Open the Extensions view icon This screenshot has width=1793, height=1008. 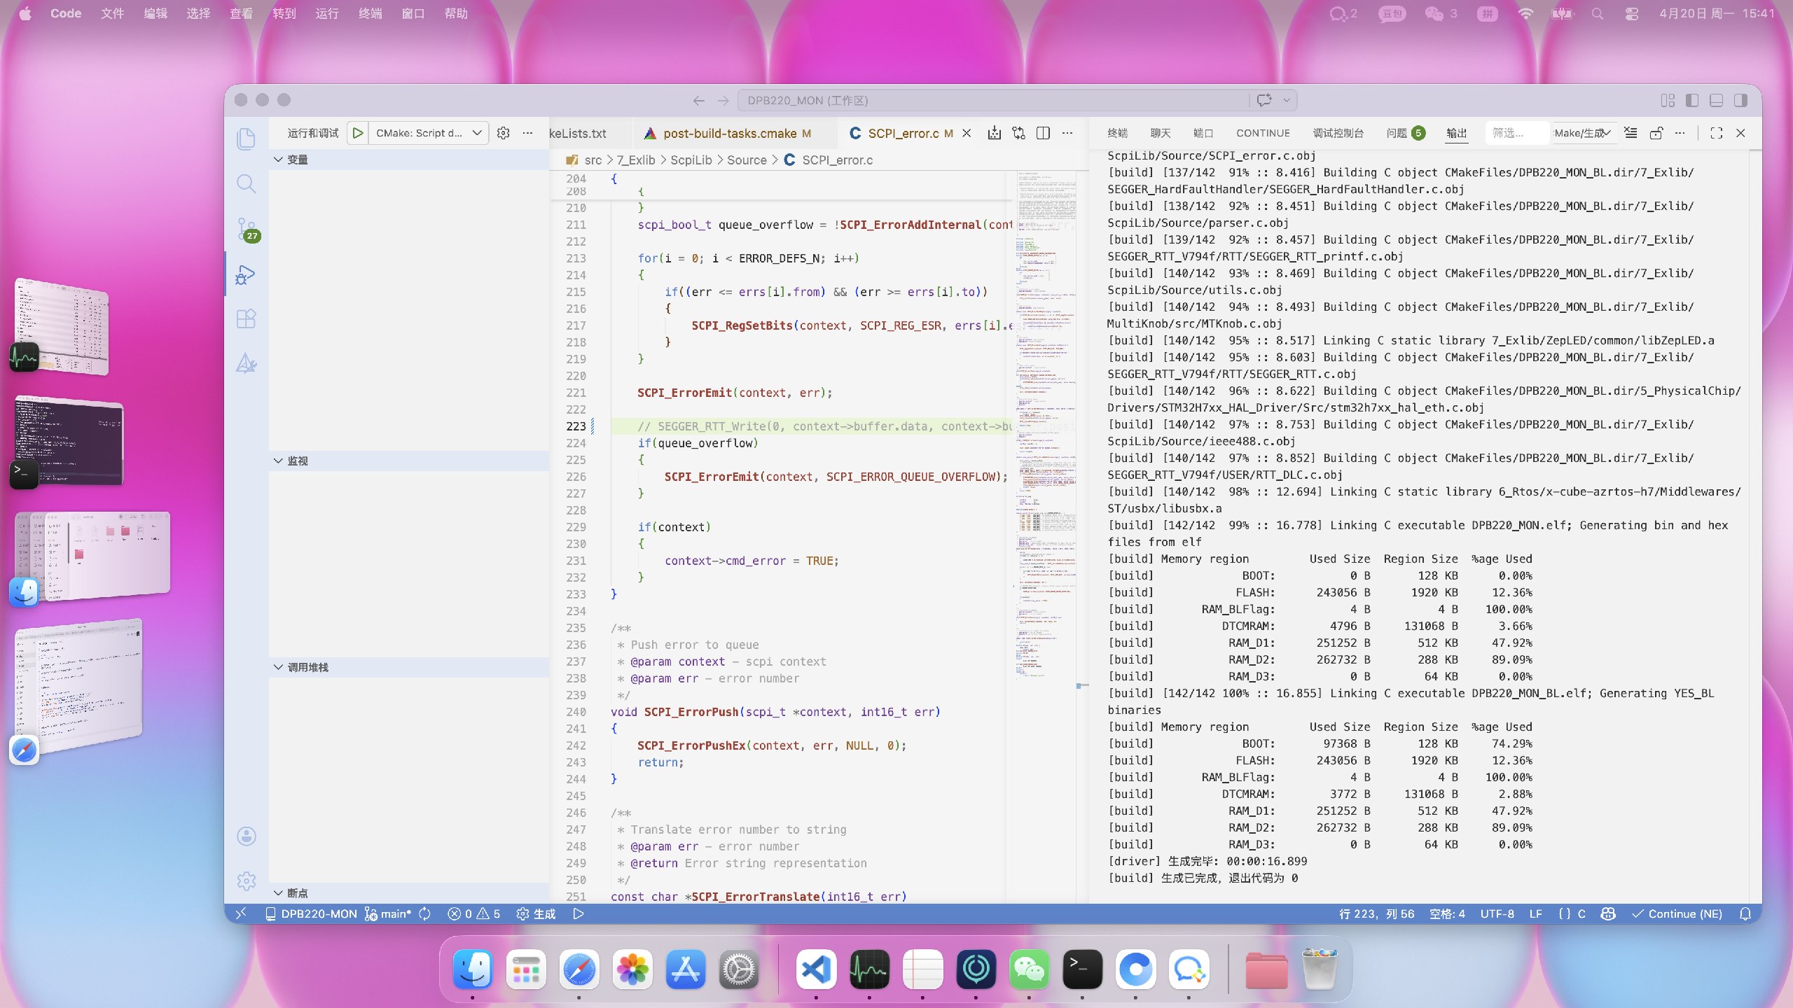pos(246,319)
